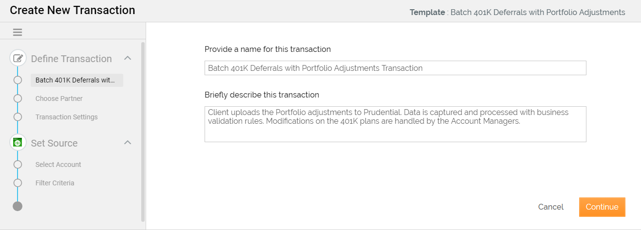The image size is (641, 230).
Task: Open the Filter Criteria step
Action: coord(55,183)
